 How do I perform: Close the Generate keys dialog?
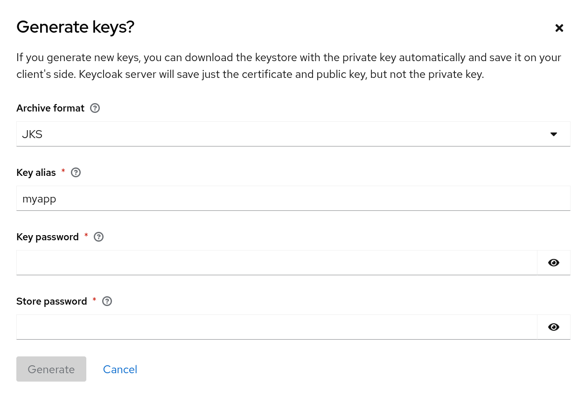559,28
